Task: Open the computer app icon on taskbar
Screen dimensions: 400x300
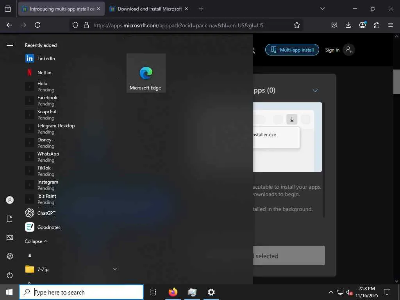Action: click(x=192, y=292)
